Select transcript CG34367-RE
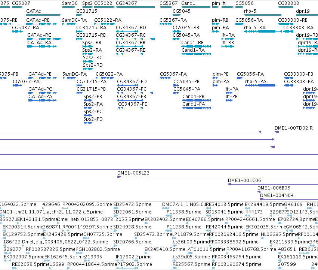Screen dimensions: 318x270 tap(129, 54)
